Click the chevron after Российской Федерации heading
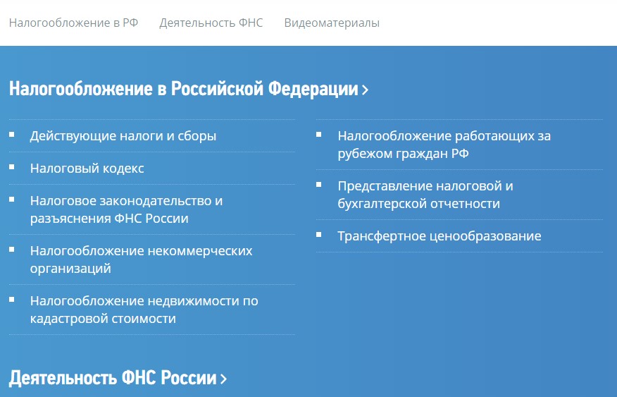The width and height of the screenshot is (617, 397). [x=365, y=90]
